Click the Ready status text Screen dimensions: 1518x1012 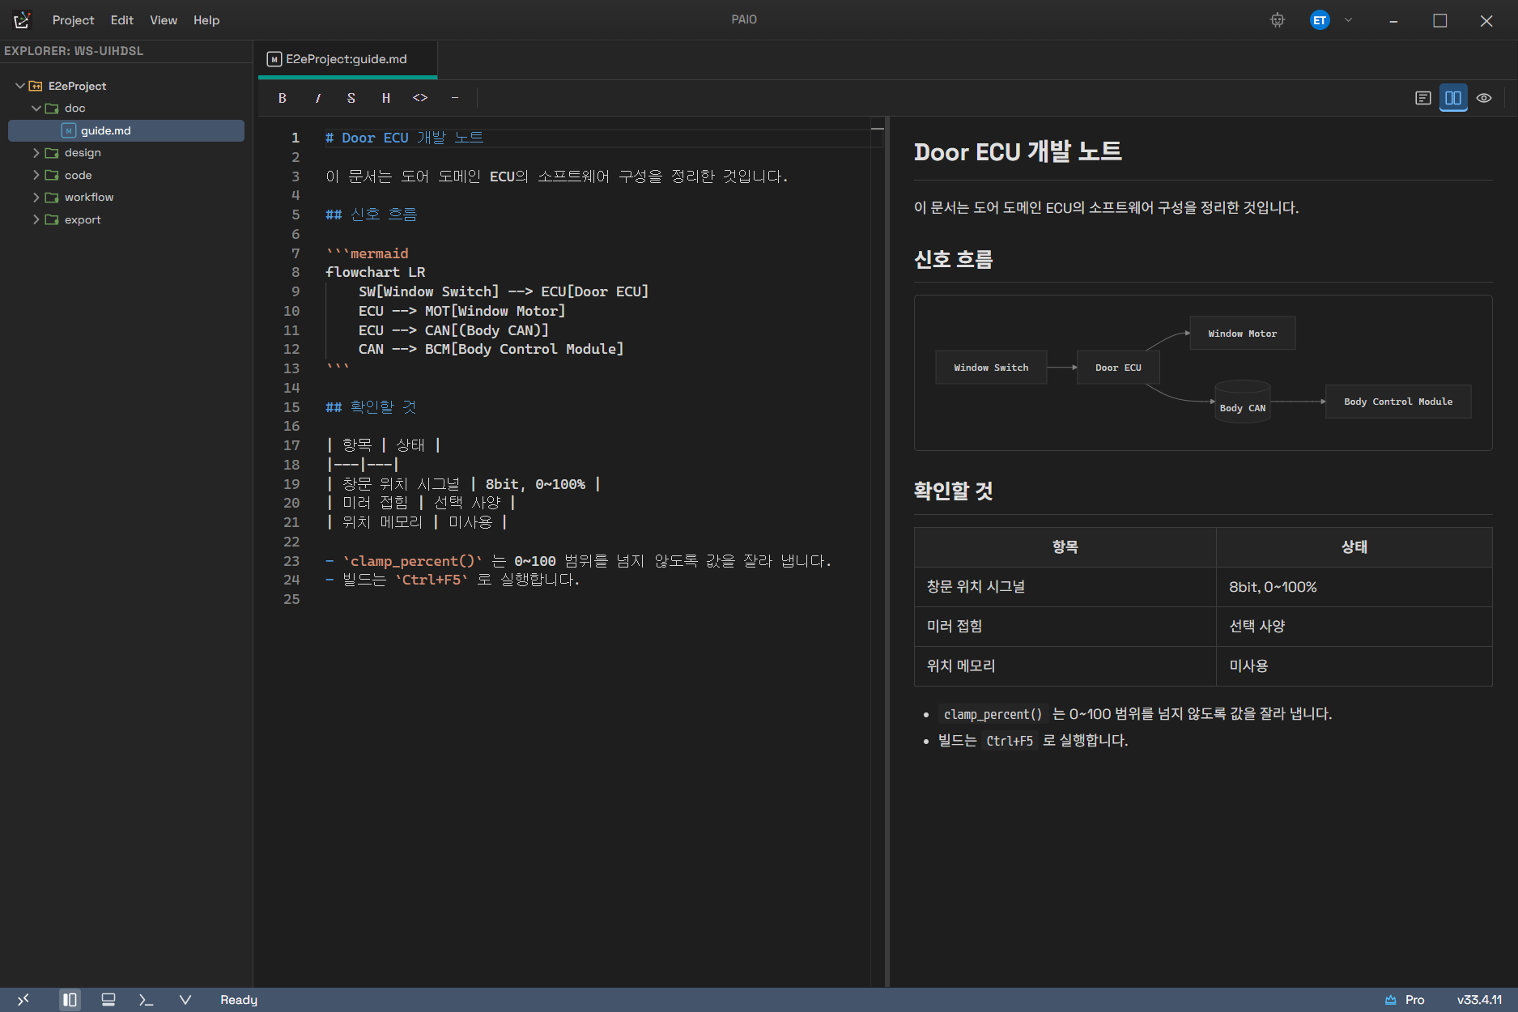click(x=239, y=1000)
